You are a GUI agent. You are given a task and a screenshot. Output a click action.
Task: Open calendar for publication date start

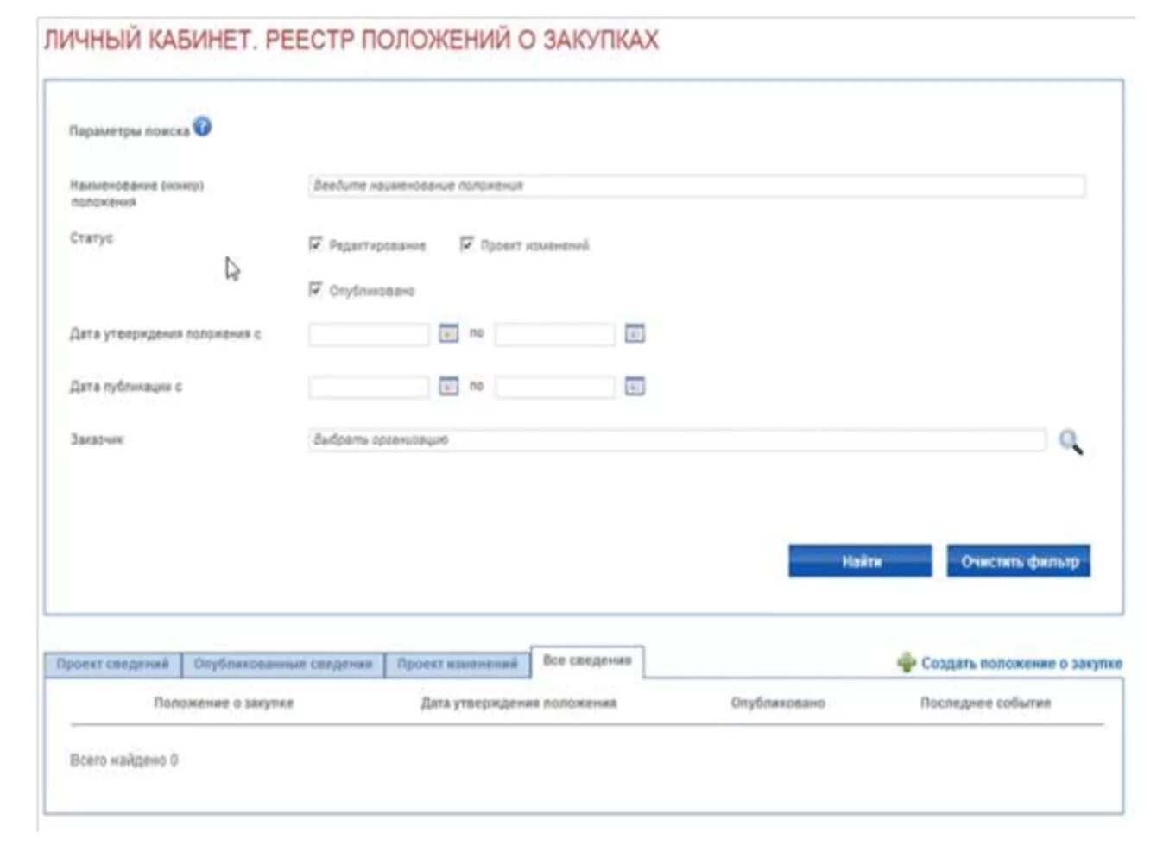click(448, 385)
